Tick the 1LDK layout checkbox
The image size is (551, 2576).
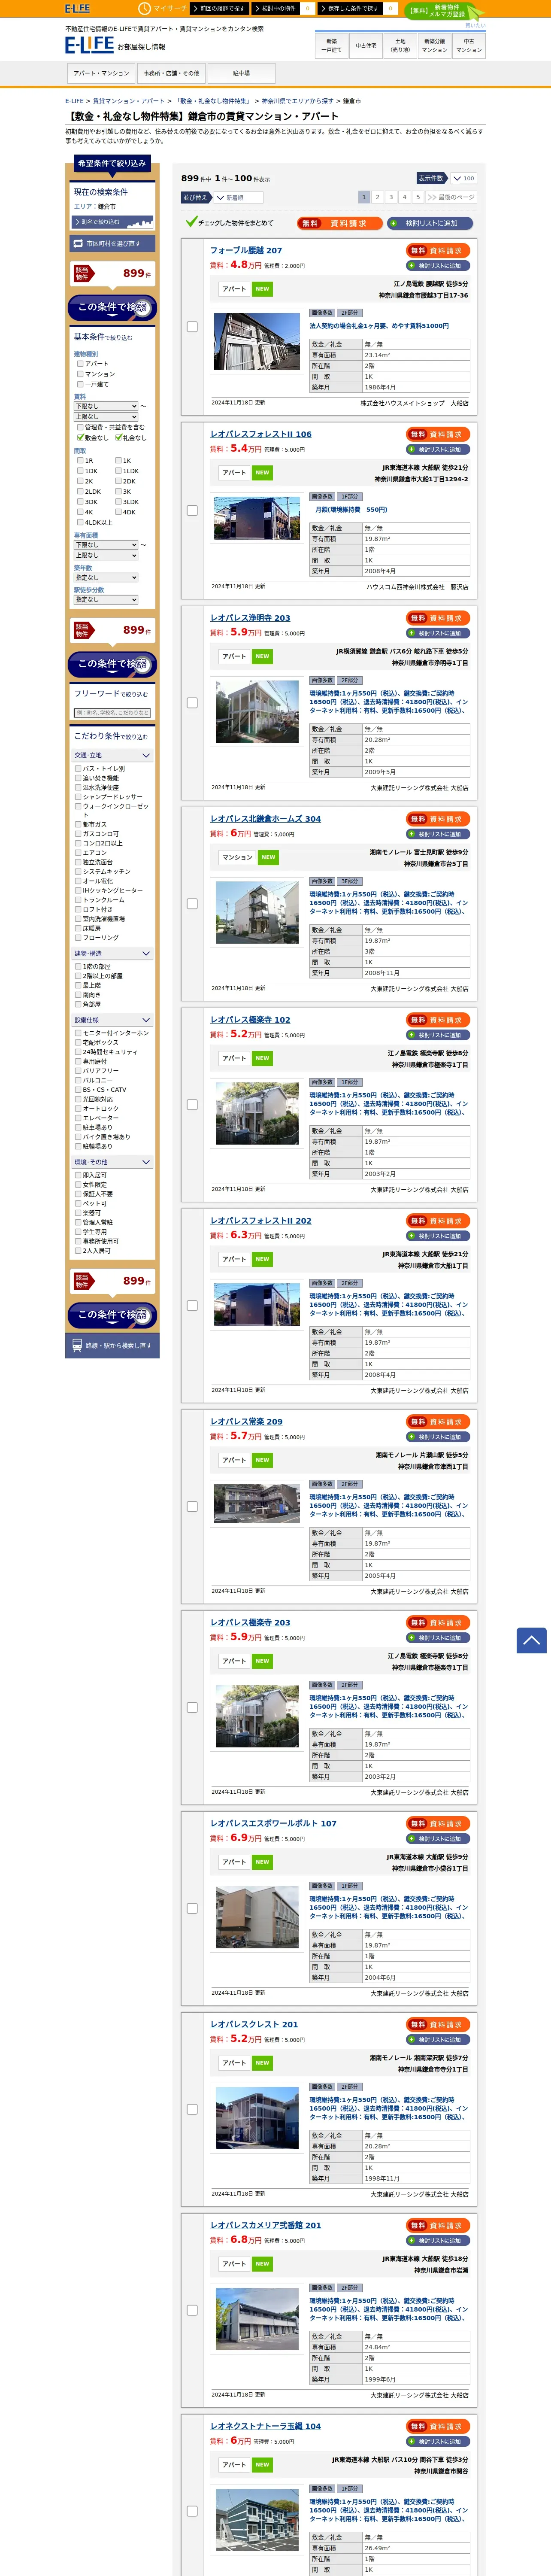pyautogui.click(x=118, y=471)
